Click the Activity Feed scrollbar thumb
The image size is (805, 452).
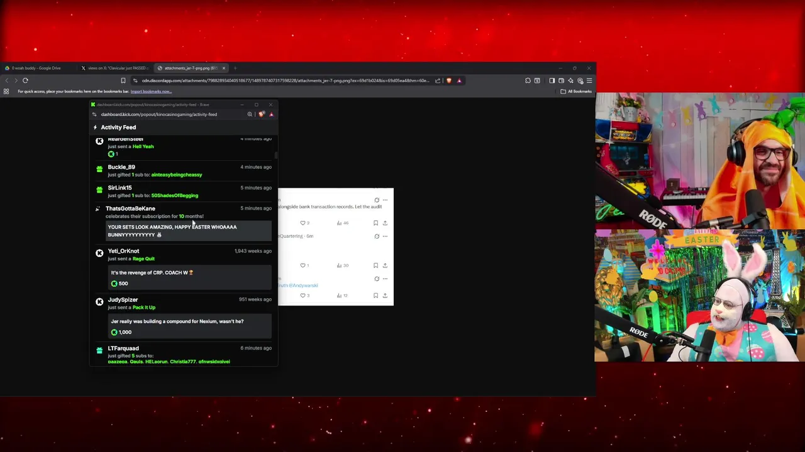point(275,154)
